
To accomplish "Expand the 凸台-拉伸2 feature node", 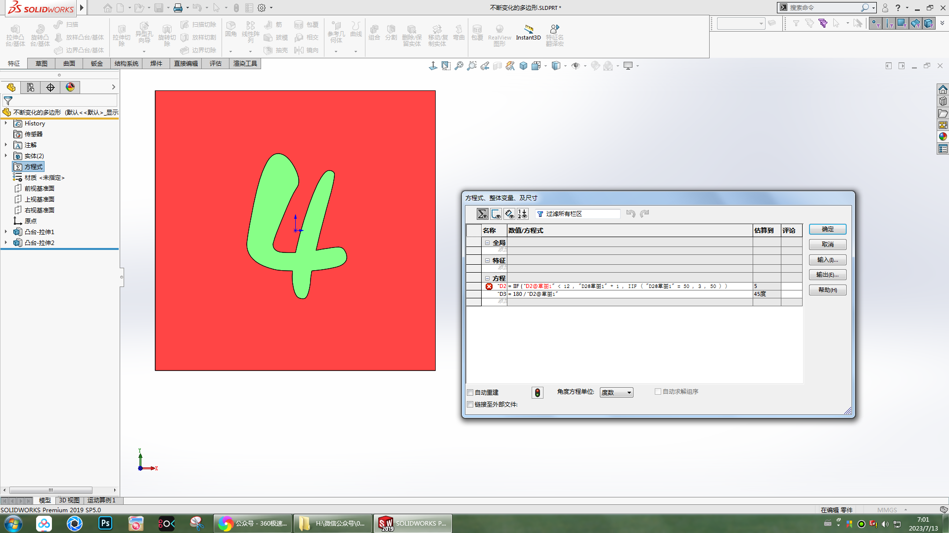I will click(6, 243).
